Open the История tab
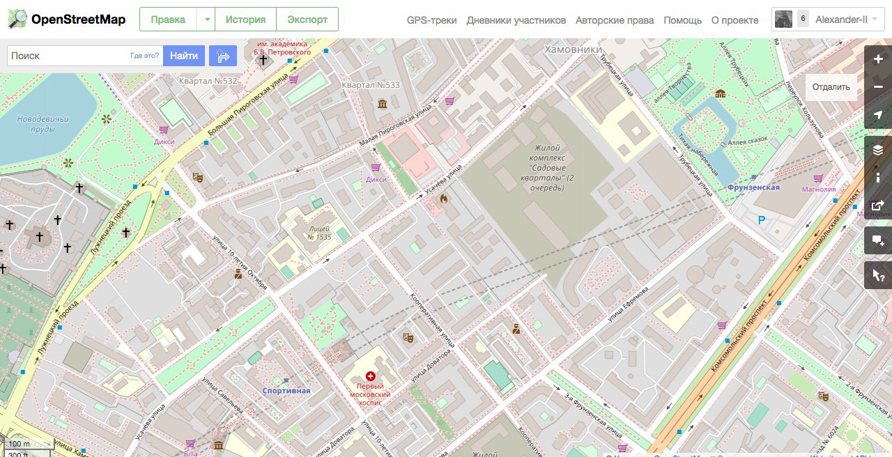The width and height of the screenshot is (892, 457). (245, 20)
